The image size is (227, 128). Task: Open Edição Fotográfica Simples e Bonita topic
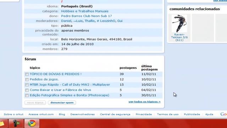click(x=70, y=95)
